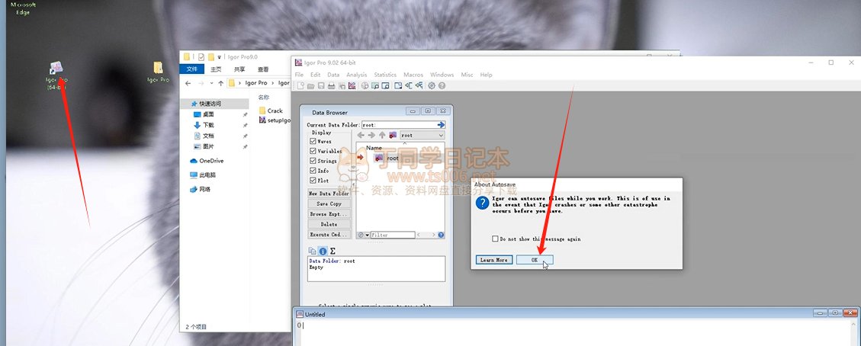Viewport: 861px width, 346px height.
Task: Open the Macros menu
Action: pyautogui.click(x=413, y=75)
